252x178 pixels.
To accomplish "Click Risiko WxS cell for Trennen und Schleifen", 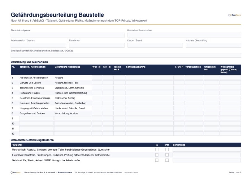I will tap(119, 88).
